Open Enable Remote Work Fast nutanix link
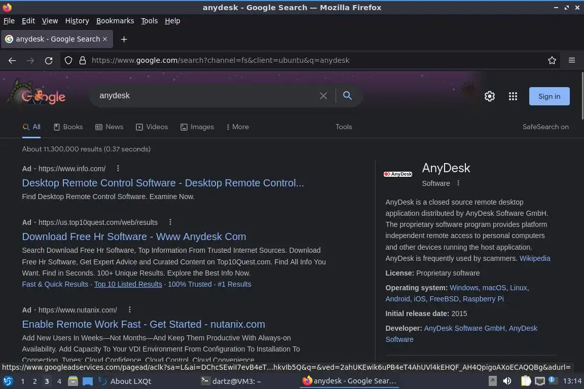Image resolution: width=584 pixels, height=389 pixels. pos(143,324)
